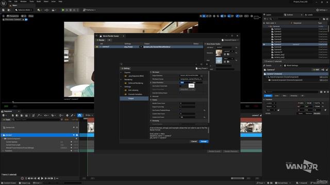Click the Map thumbnail in Movie Render Pipeline panel
The width and height of the screenshot is (330, 185).
pos(219,61)
